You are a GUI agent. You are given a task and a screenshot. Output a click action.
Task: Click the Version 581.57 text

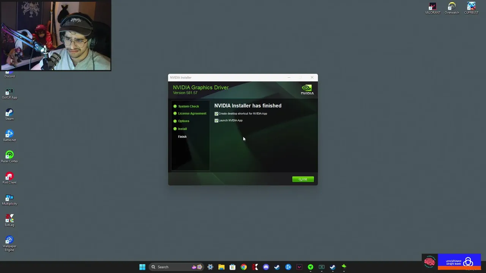(x=185, y=93)
